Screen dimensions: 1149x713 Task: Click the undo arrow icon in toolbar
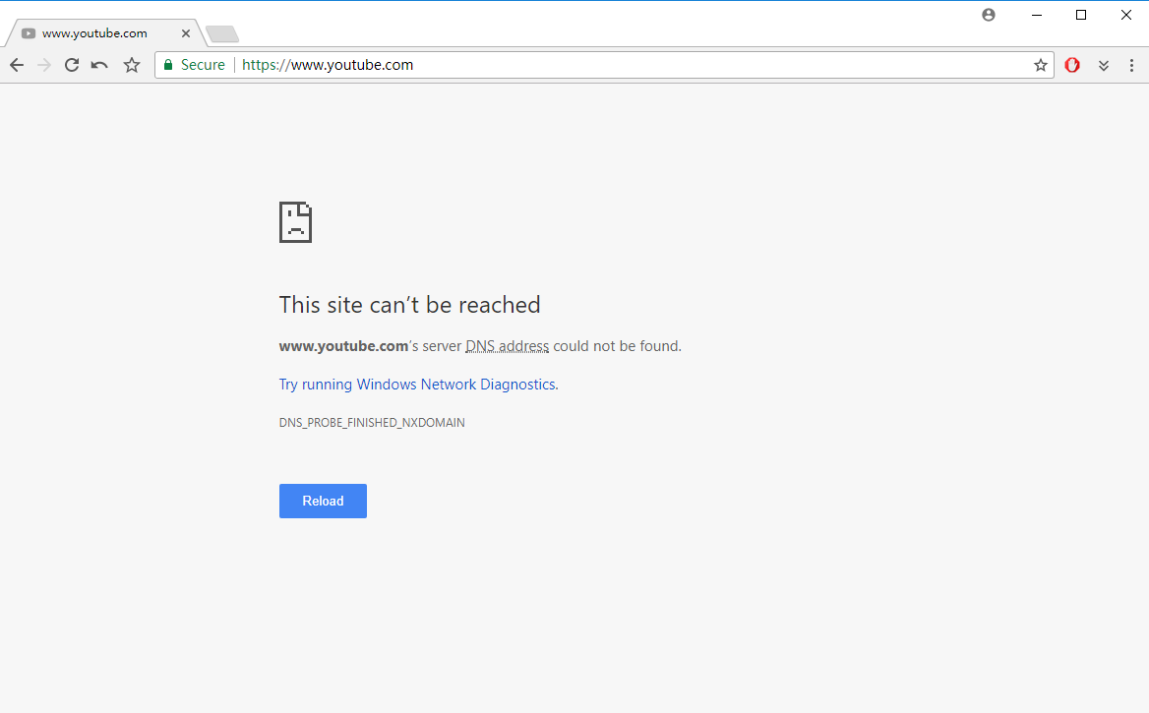(x=99, y=65)
